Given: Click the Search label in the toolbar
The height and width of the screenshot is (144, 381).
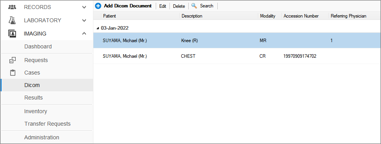Looking at the screenshot, I should pos(206,6).
